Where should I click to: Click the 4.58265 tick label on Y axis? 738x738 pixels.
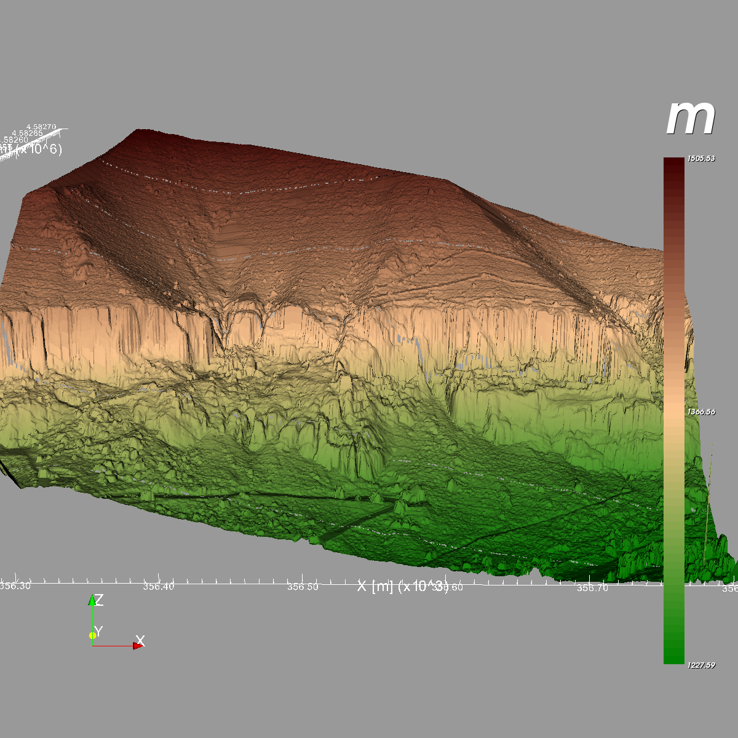click(x=28, y=133)
